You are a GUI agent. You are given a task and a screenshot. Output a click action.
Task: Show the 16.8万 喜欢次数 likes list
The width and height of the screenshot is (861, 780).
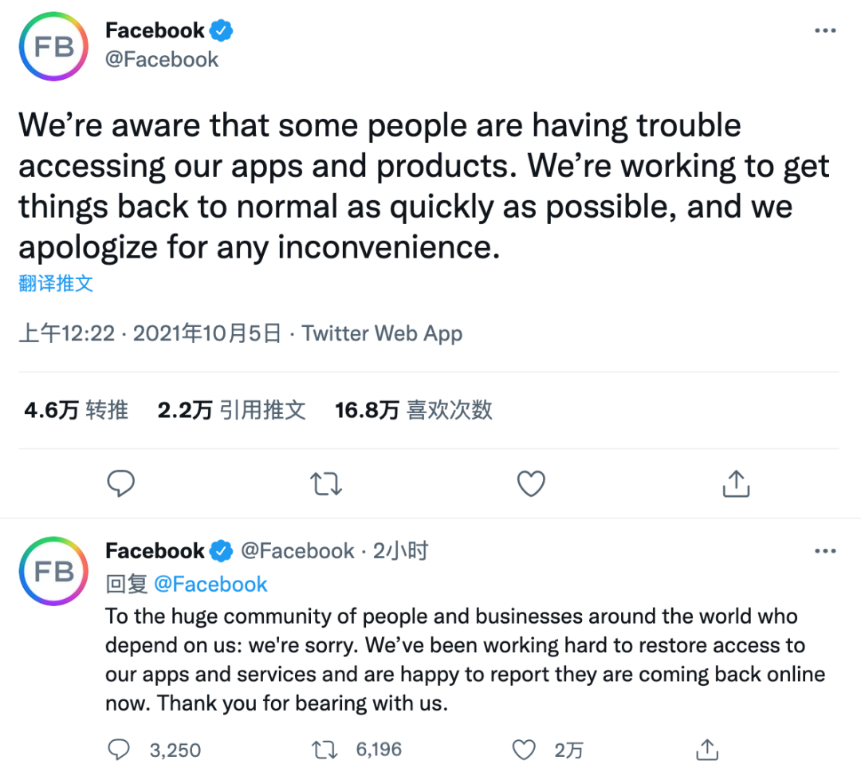point(414,410)
